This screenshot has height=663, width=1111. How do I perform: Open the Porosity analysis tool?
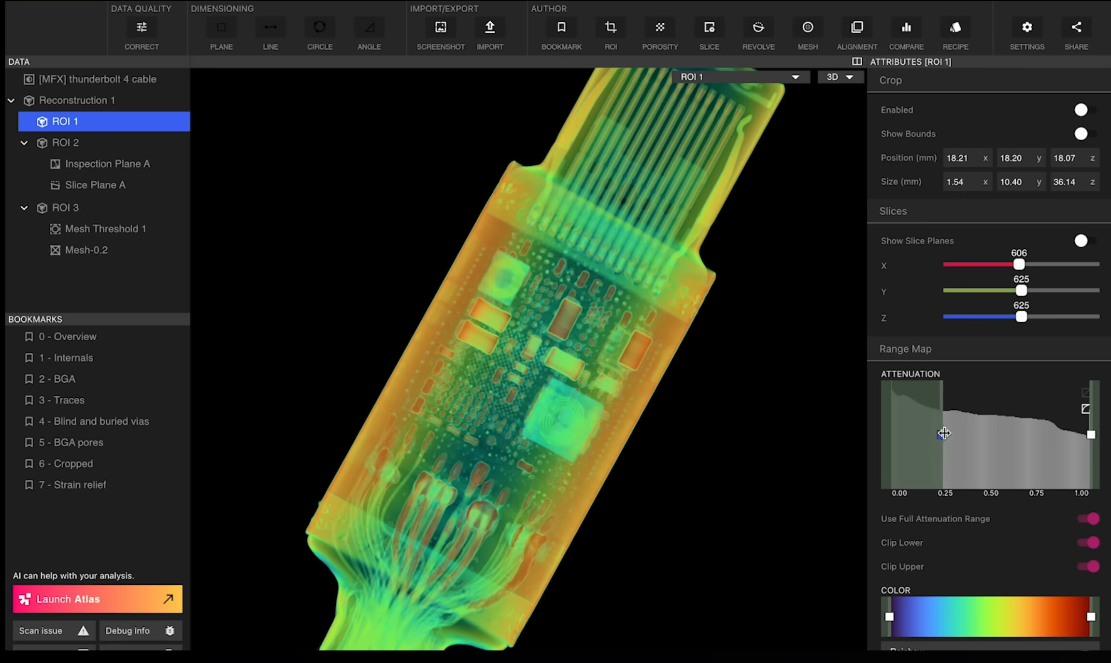click(659, 28)
